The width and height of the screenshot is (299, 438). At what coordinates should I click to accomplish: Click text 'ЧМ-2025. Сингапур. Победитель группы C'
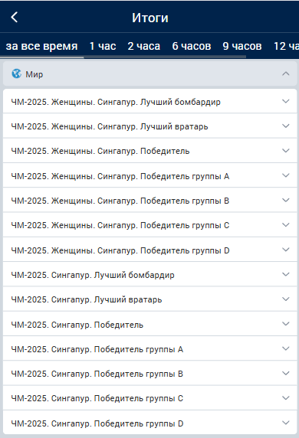97,399
